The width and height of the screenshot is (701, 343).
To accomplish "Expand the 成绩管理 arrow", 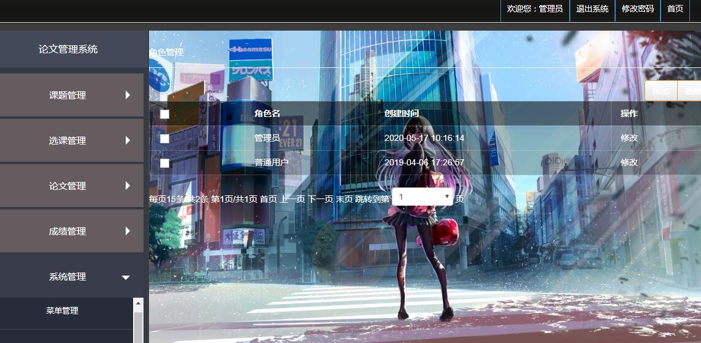I will click(128, 231).
